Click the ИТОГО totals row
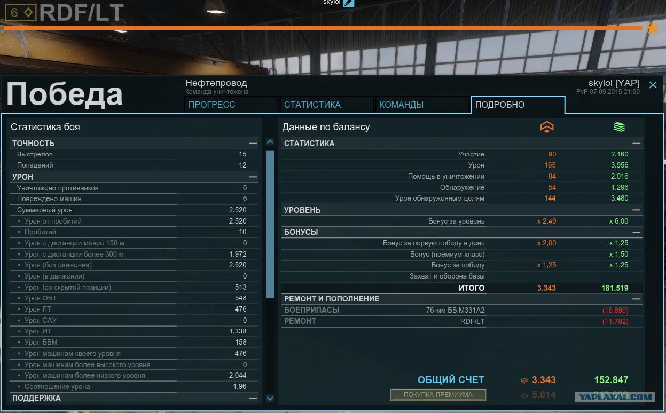This screenshot has width=666, height=413. (x=461, y=288)
